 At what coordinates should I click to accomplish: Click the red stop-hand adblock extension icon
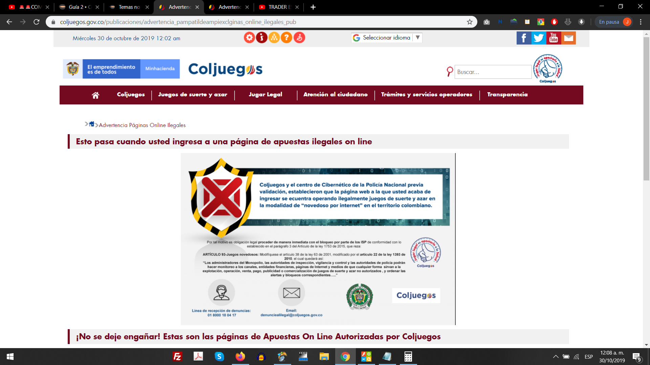554,22
